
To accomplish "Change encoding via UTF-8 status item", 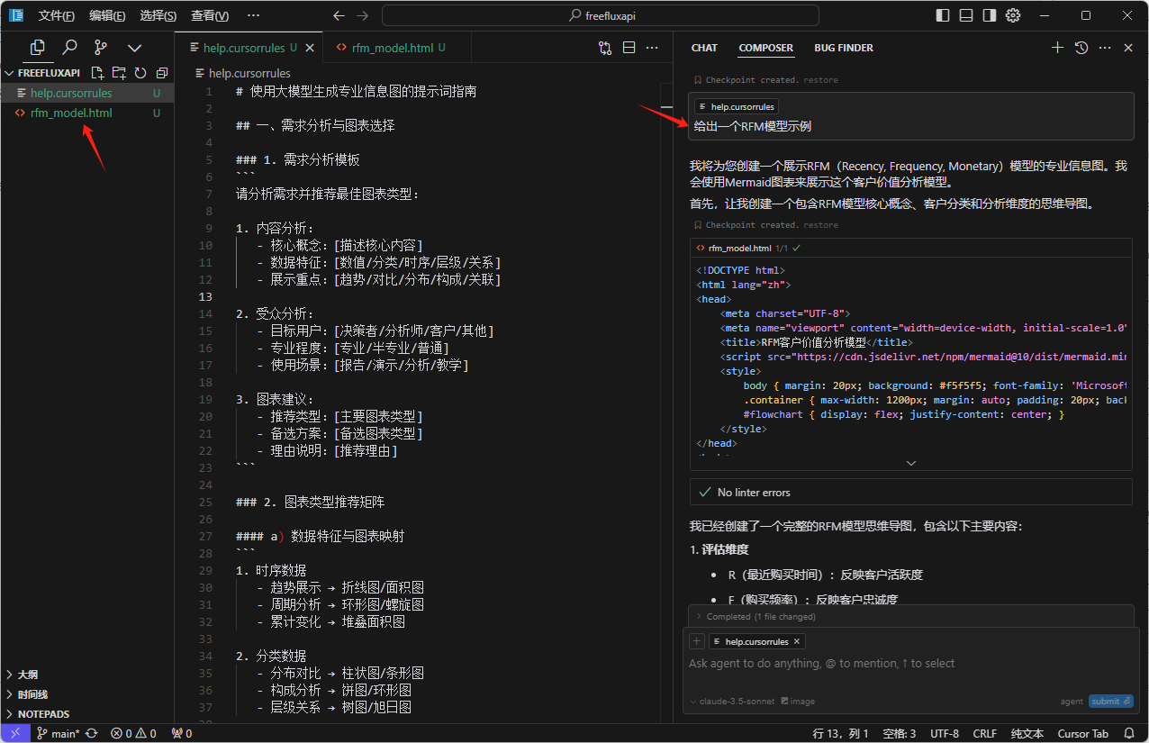I will [944, 733].
